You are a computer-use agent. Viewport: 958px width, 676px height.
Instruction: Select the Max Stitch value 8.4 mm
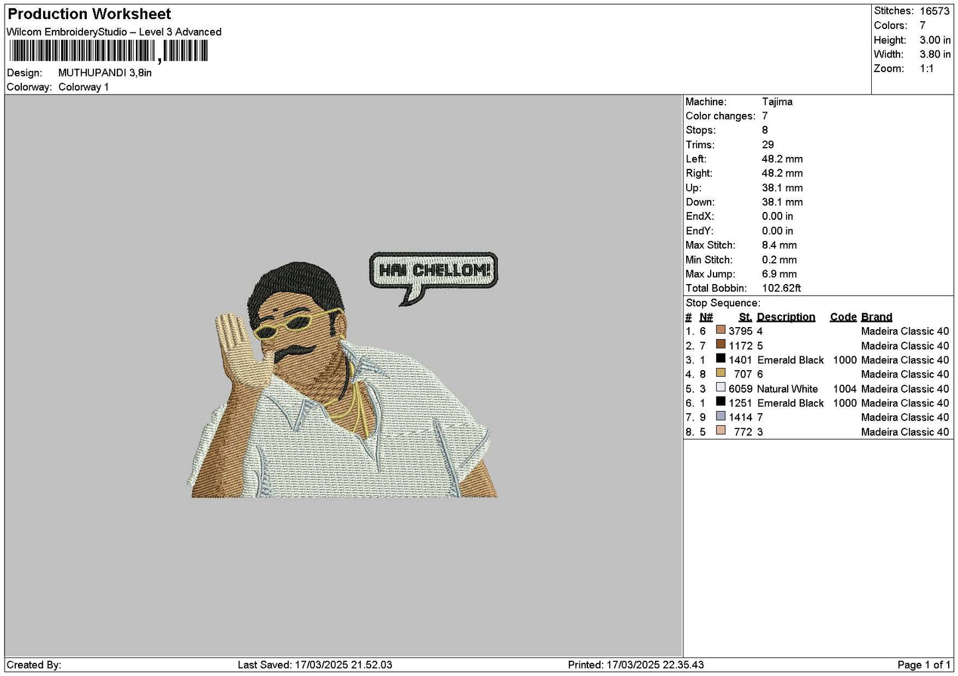pyautogui.click(x=780, y=246)
